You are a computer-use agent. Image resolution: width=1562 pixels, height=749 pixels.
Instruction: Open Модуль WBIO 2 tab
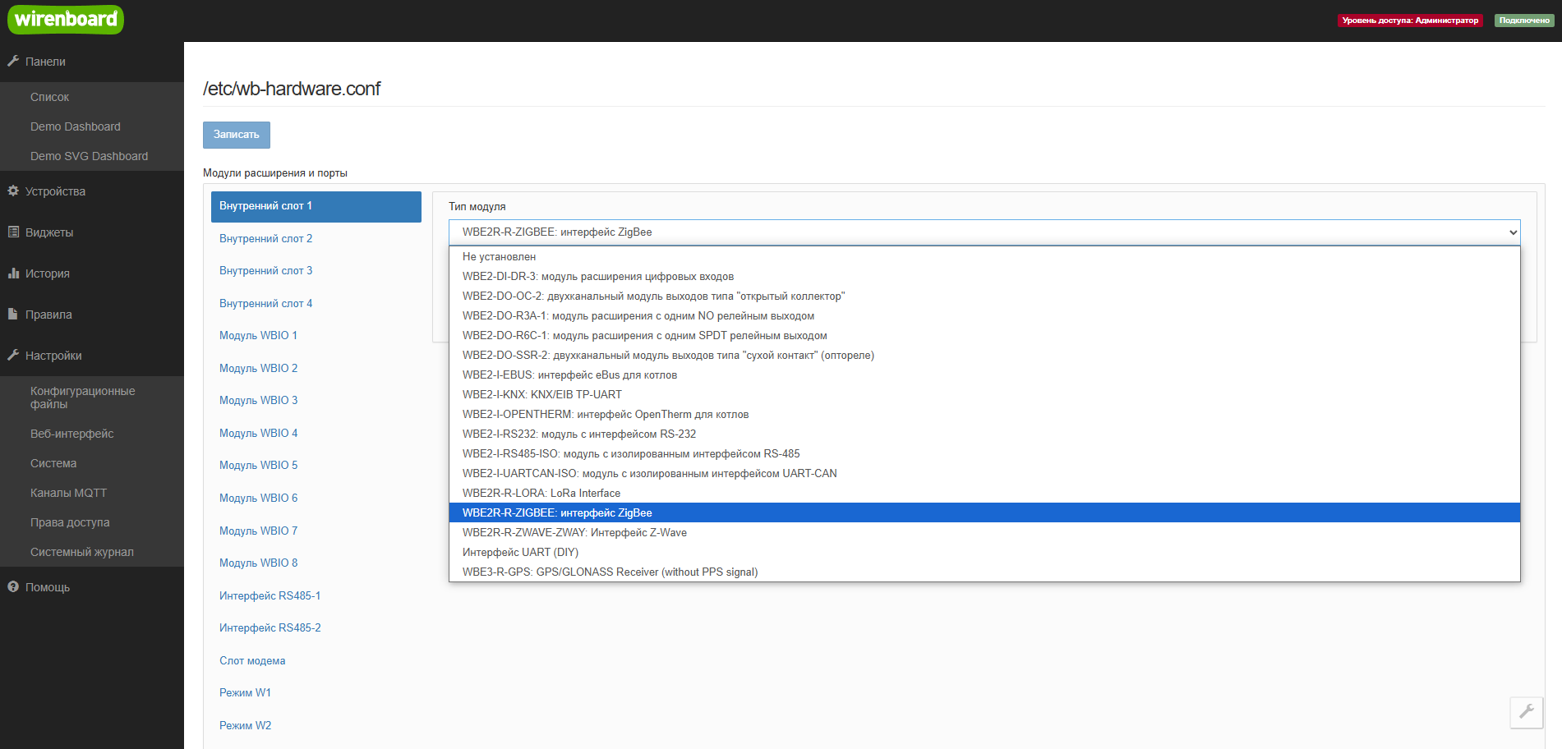[316, 369]
